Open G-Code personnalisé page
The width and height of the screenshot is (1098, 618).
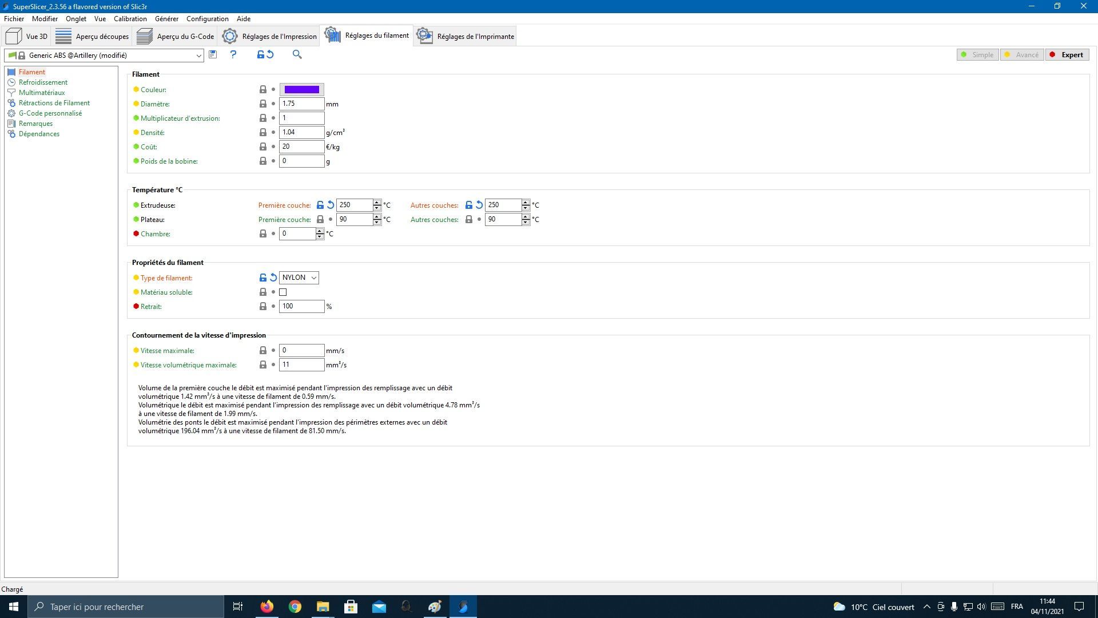[x=50, y=113]
